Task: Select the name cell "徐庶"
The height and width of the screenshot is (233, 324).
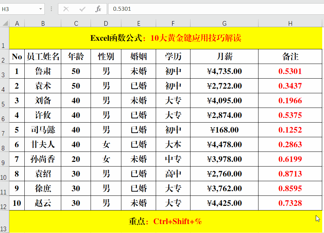Action: pyautogui.click(x=43, y=188)
